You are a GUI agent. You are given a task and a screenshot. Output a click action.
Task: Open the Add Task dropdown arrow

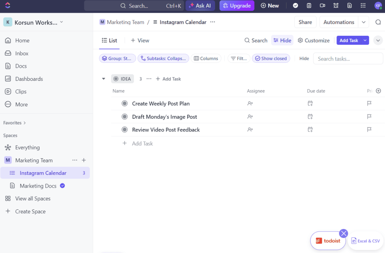coord(365,41)
